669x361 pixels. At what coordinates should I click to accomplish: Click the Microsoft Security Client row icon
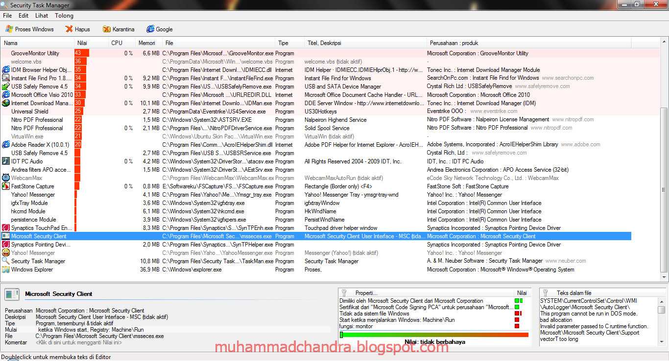click(x=6, y=236)
